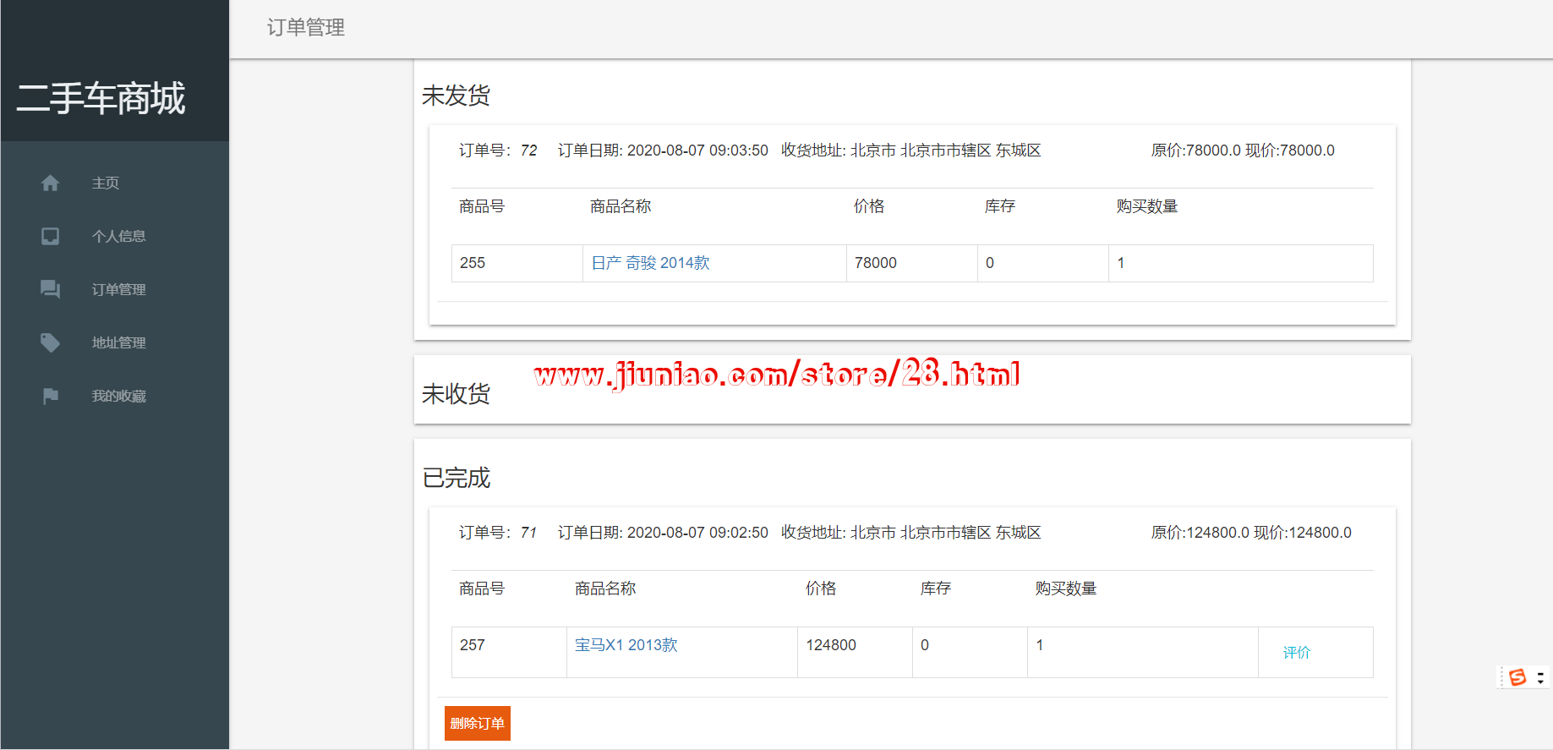
Task: Open the 宝马X1 2013款 product link
Action: [626, 645]
